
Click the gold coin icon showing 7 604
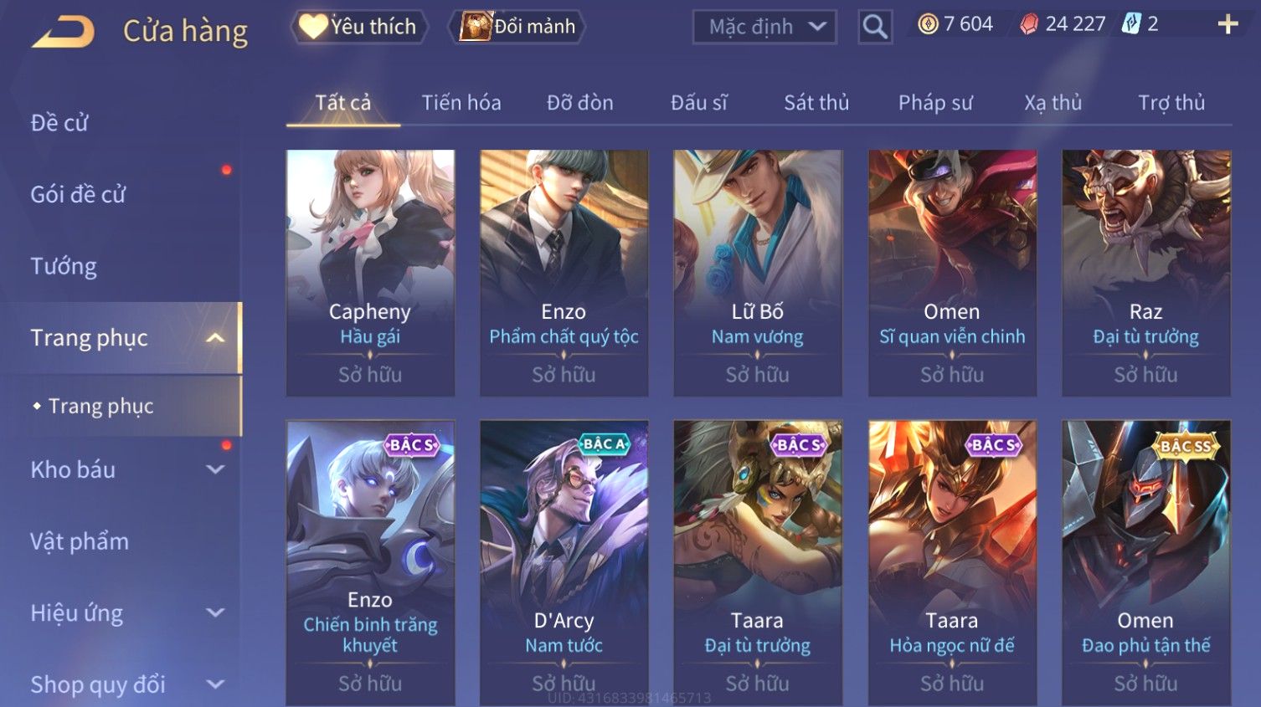(928, 24)
